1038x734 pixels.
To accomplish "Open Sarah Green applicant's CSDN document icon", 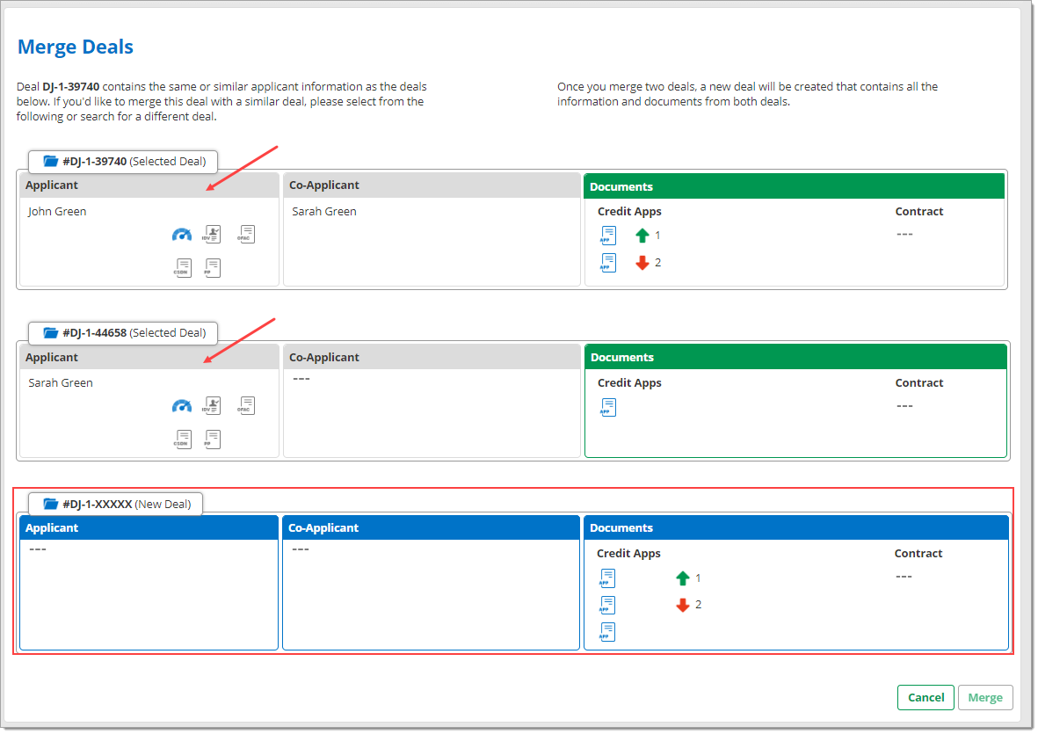I will click(x=183, y=439).
